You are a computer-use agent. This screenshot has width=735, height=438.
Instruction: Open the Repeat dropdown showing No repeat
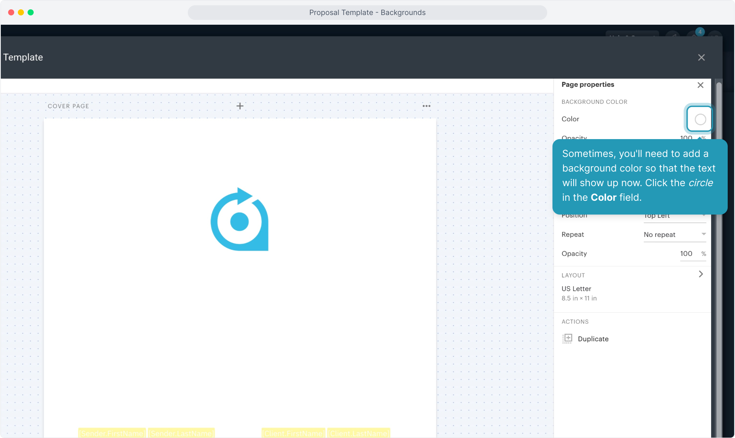[x=675, y=234]
